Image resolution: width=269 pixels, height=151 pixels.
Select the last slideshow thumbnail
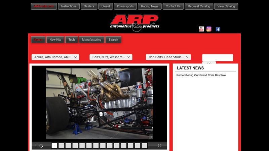tap(145, 146)
